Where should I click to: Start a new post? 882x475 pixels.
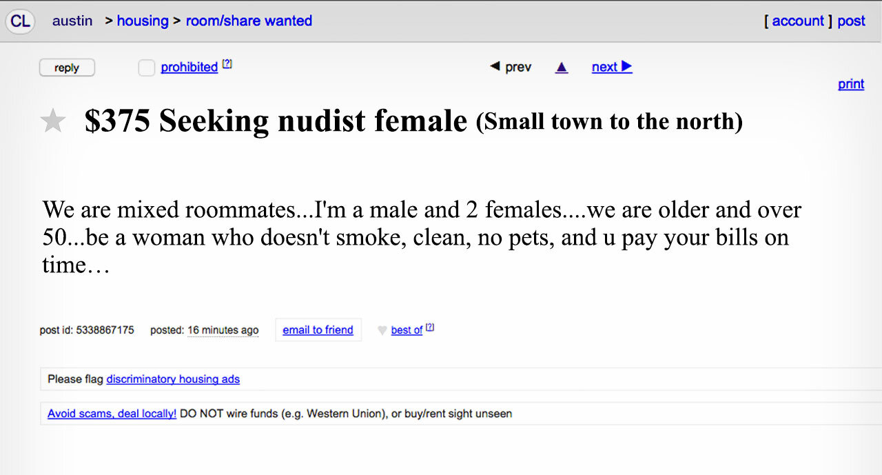[851, 21]
